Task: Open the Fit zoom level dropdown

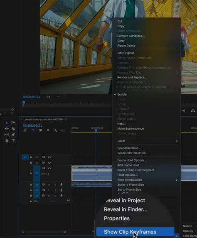Action: pyautogui.click(x=53, y=97)
